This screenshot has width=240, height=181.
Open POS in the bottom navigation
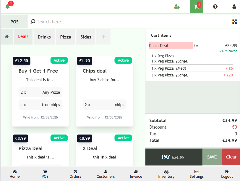pos(45,174)
